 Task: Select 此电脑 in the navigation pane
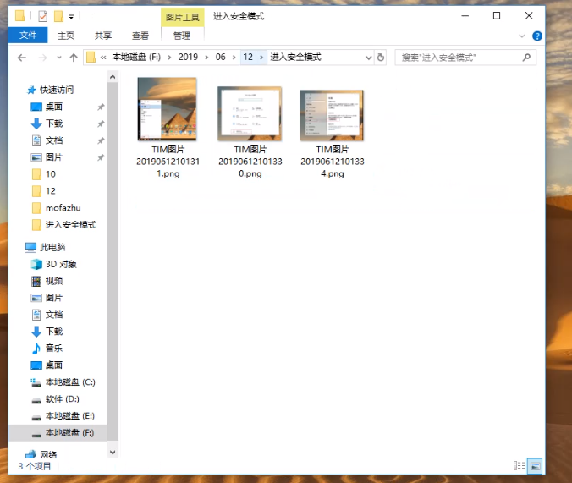[x=52, y=247]
